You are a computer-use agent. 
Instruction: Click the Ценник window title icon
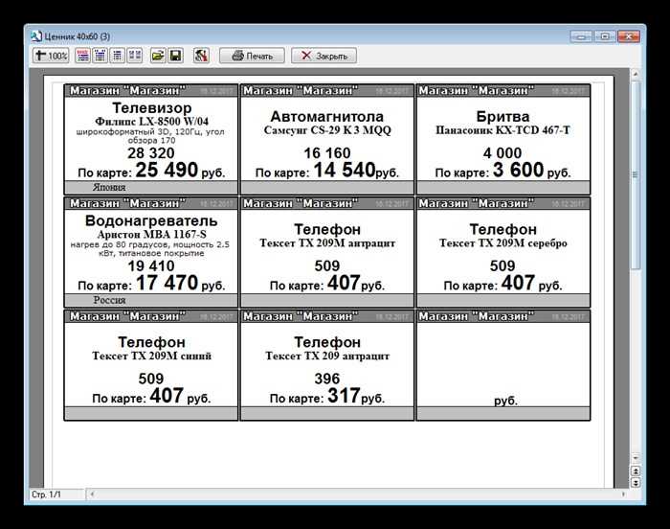pos(36,36)
